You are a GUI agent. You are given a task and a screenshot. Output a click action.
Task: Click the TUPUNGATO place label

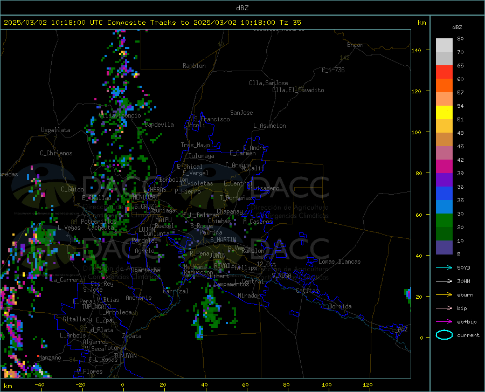(96, 307)
